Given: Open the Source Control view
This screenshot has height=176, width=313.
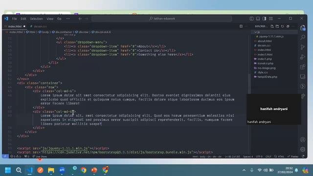Looking at the screenshot, I should [x=303, y=47].
